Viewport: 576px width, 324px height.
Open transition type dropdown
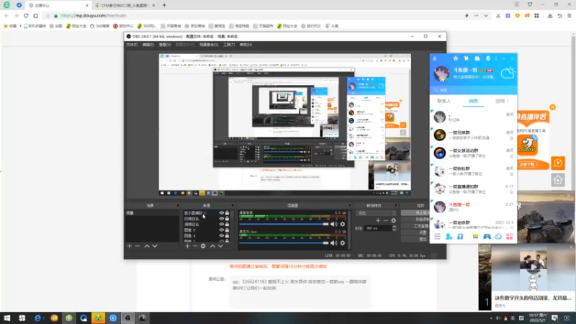tap(377, 213)
